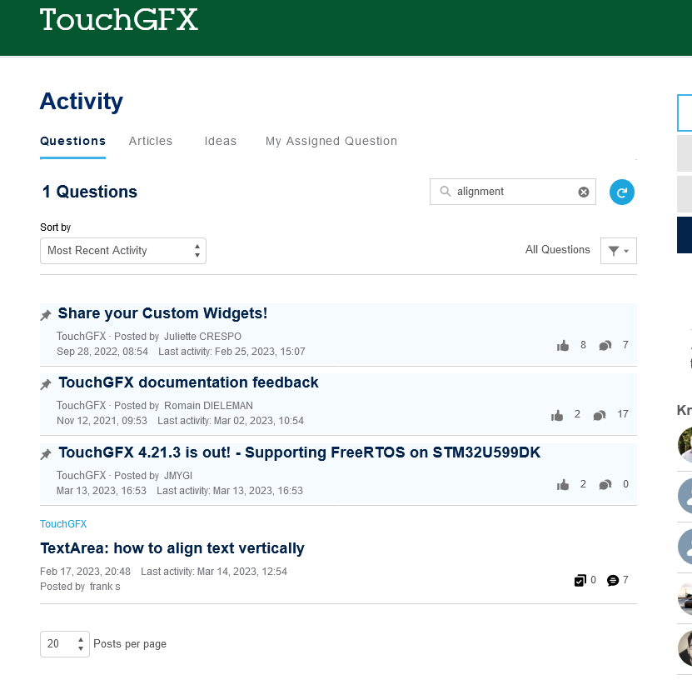This screenshot has width=692, height=685.
Task: Click best-answer checkmark icon on TextArea question
Action: tap(580, 580)
